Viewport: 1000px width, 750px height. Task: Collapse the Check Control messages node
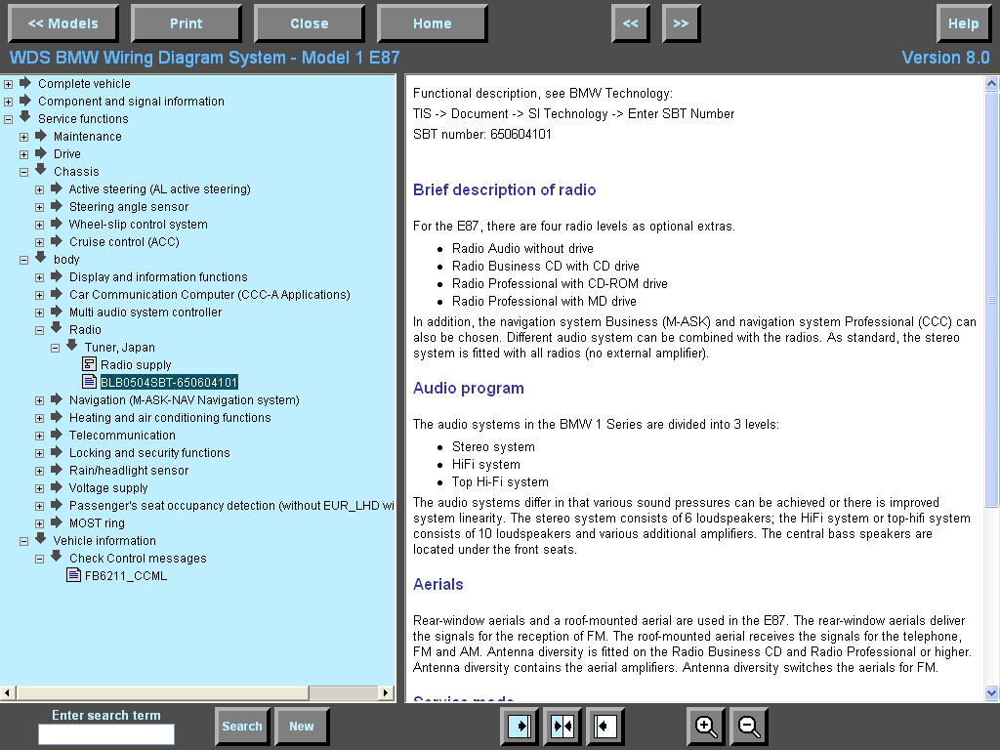[x=39, y=560]
